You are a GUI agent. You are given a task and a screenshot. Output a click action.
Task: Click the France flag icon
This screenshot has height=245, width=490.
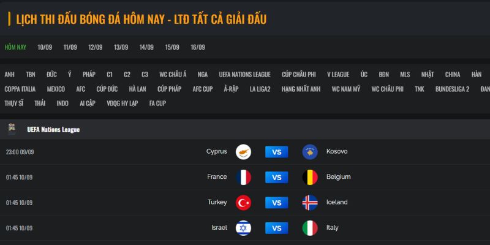point(243,178)
